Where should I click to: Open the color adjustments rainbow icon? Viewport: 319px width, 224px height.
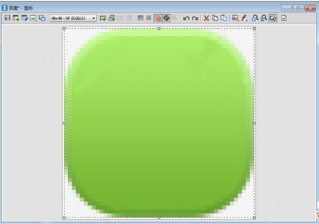coord(235,18)
